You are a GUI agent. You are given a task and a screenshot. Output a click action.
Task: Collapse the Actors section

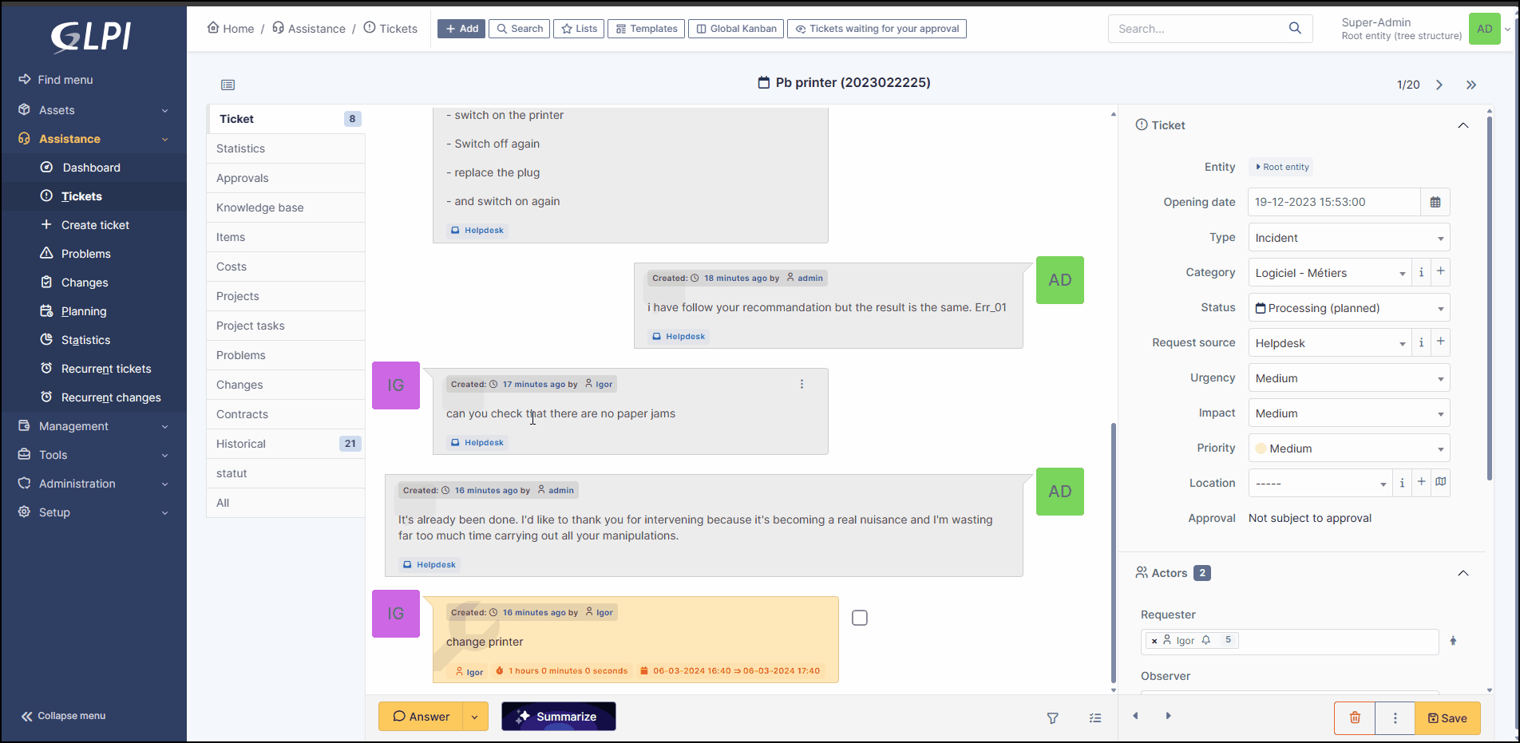[1463, 573]
